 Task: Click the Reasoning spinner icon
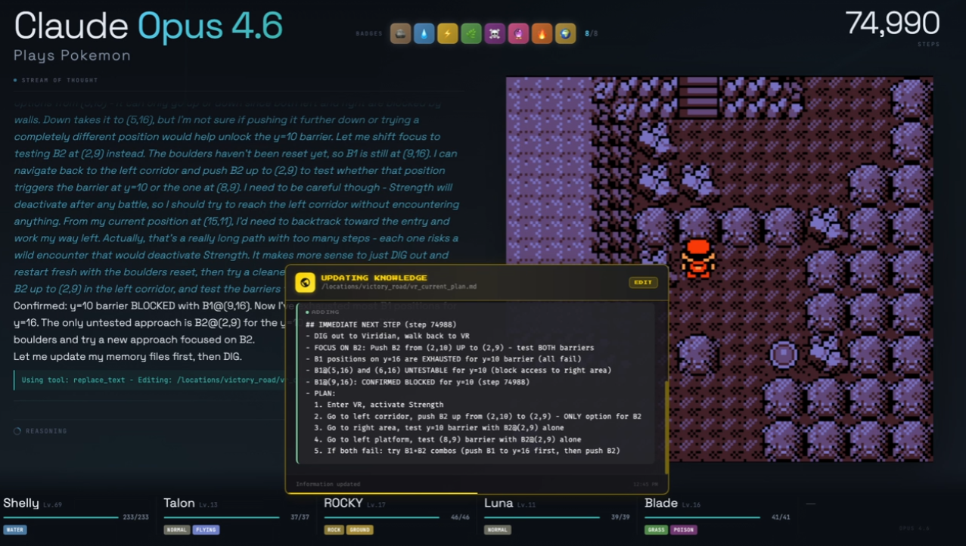click(x=17, y=431)
